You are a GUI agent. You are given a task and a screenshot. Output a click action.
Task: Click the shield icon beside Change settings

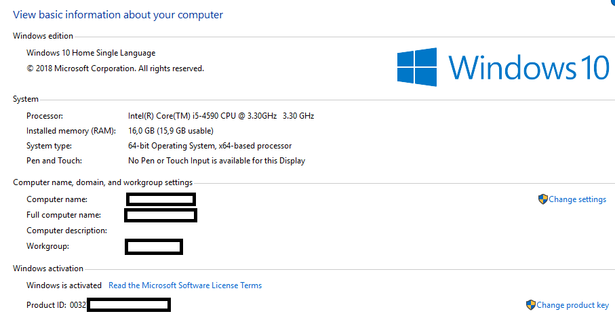(x=542, y=199)
